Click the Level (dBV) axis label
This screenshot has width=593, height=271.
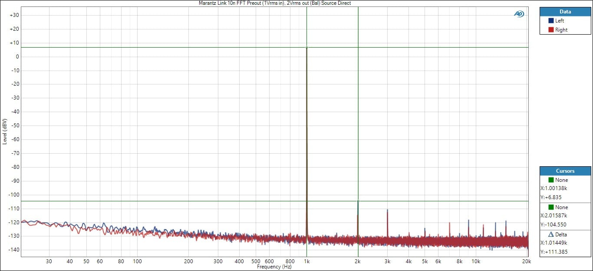[x=5, y=131]
